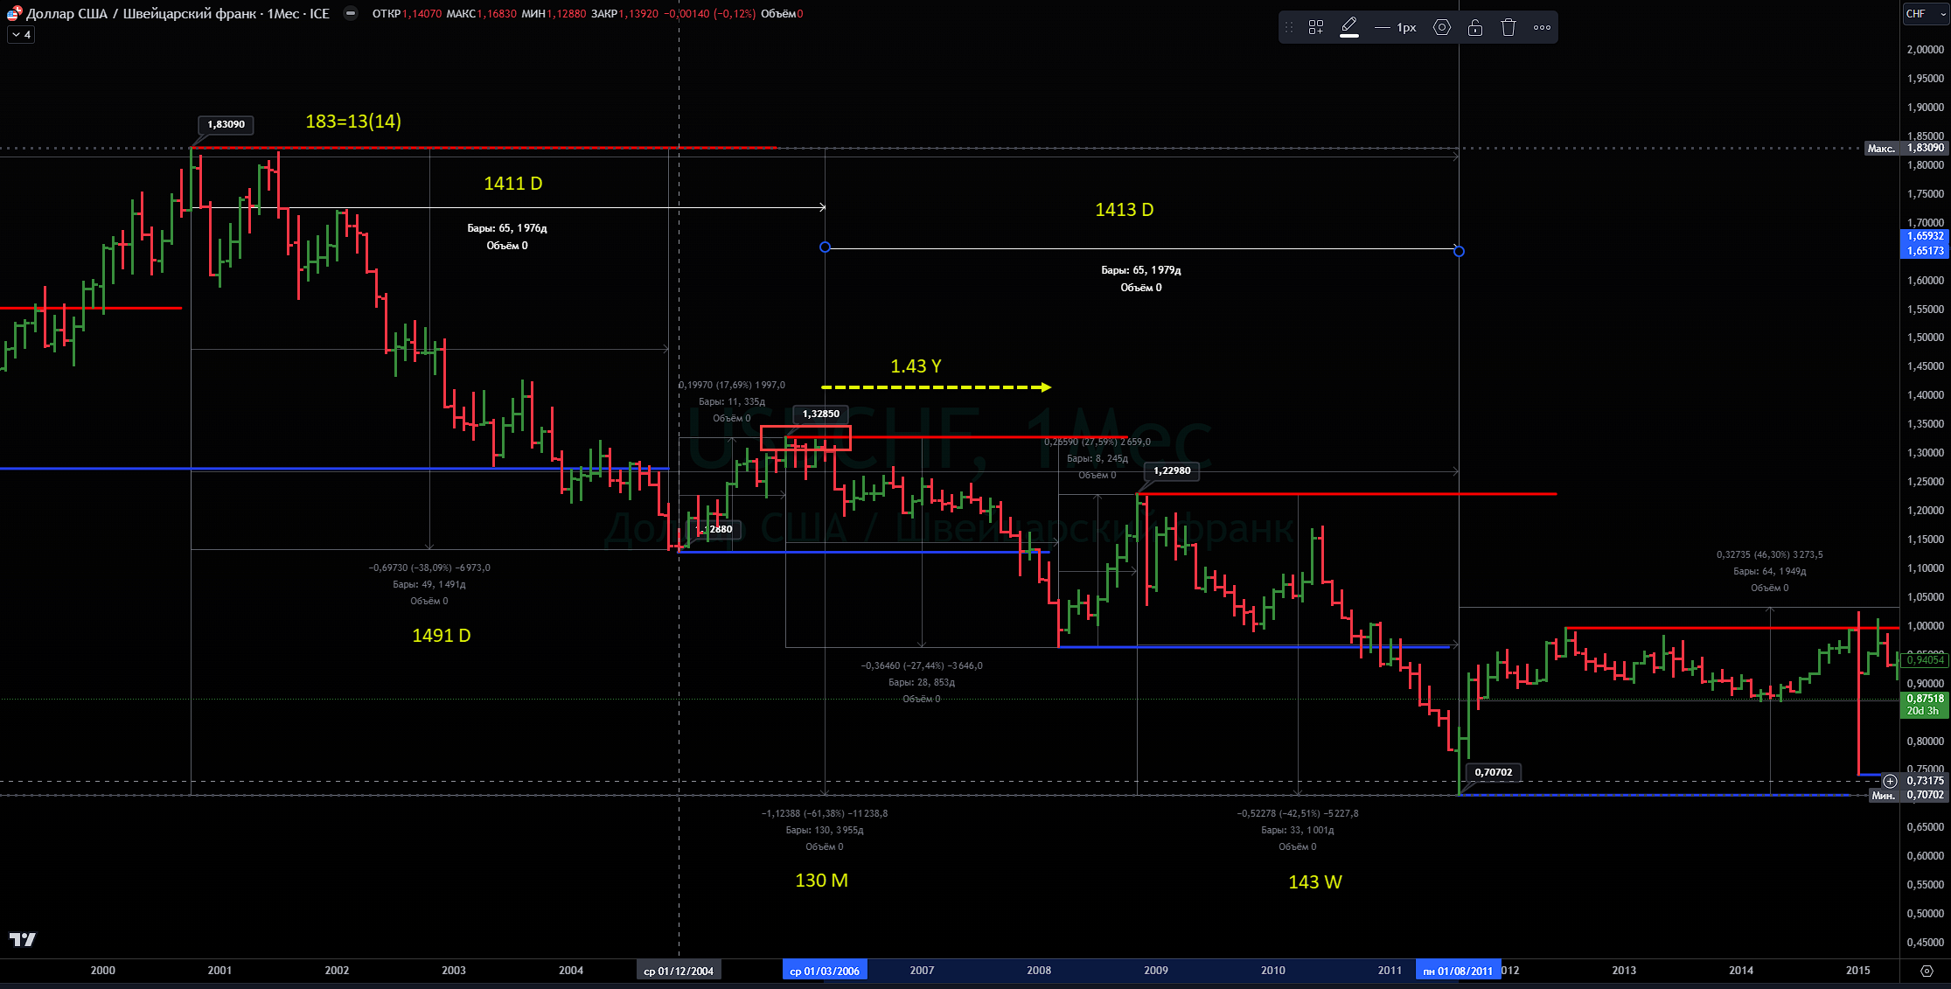Select the 1.43 Y text label
The height and width of the screenshot is (989, 1951).
(x=916, y=366)
